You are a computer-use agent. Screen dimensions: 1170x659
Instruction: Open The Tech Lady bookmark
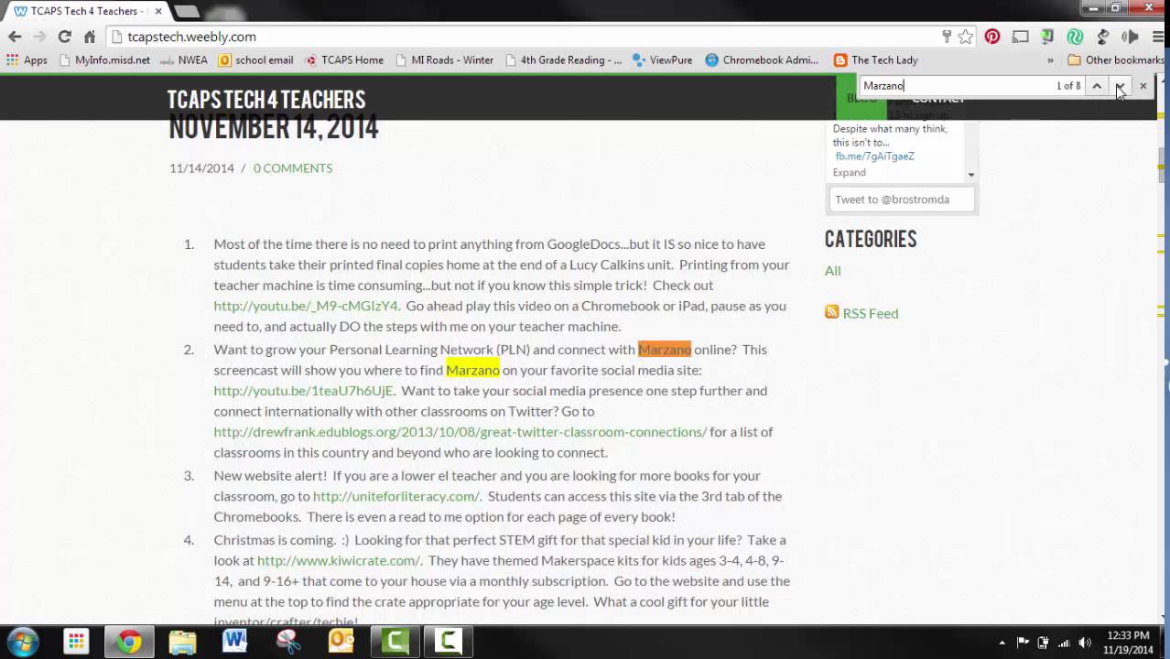[x=876, y=60]
